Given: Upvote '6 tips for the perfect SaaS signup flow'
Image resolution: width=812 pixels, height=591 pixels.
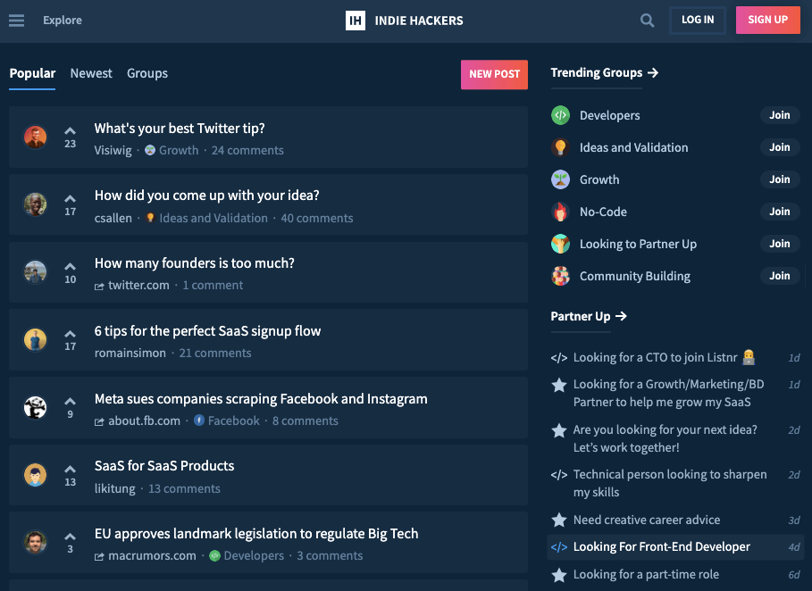Looking at the screenshot, I should coord(70,334).
